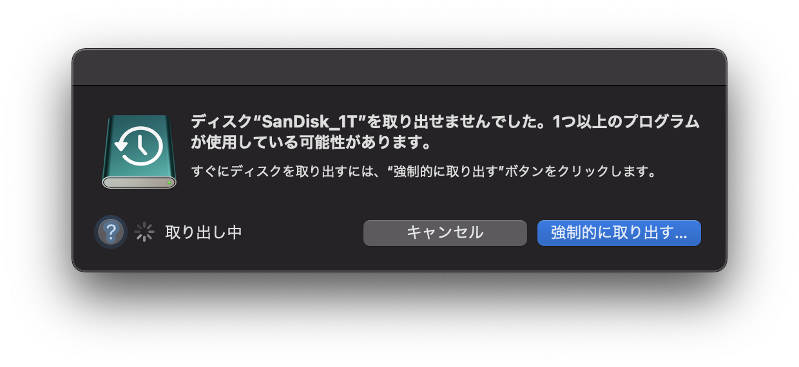Cancel the eject with キャンセル button
This screenshot has height=367, width=799.
pos(445,233)
